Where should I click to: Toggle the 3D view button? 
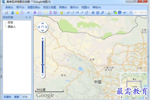[28, 12]
